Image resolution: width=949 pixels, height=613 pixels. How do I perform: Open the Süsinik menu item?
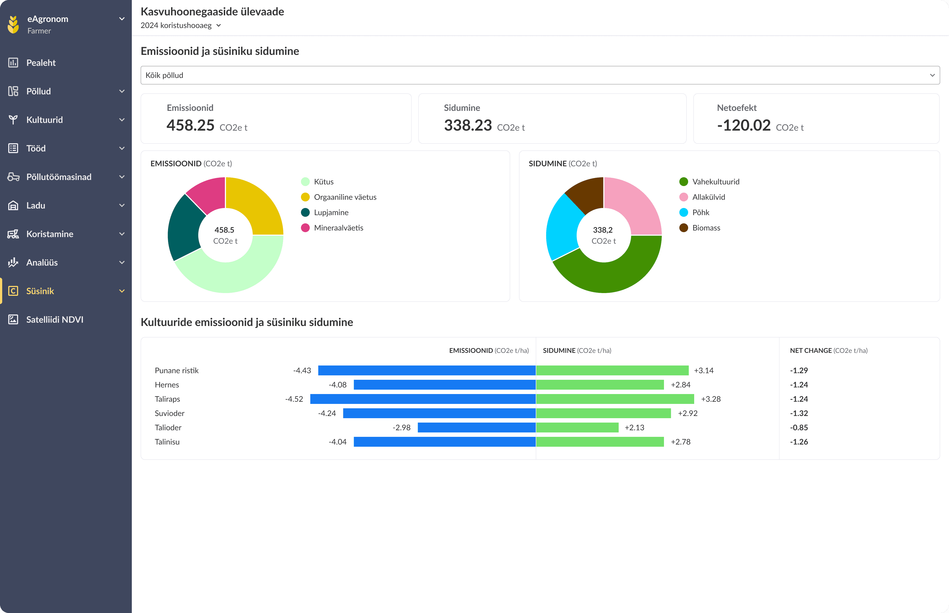(x=40, y=291)
